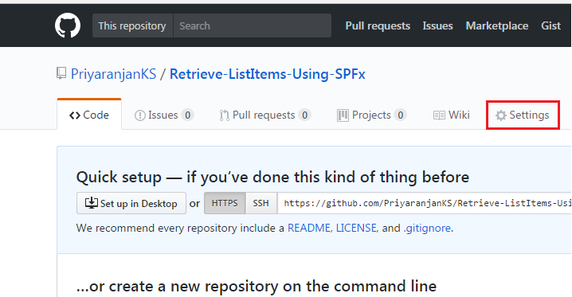Click the Code tab angle-brackets icon
The width and height of the screenshot is (572, 297).
coord(75,115)
